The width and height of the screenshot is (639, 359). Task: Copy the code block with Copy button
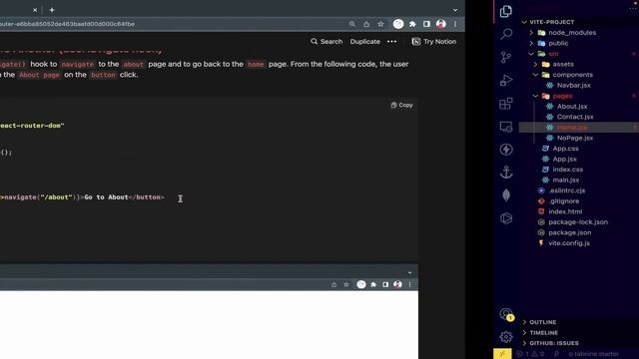[401, 105]
